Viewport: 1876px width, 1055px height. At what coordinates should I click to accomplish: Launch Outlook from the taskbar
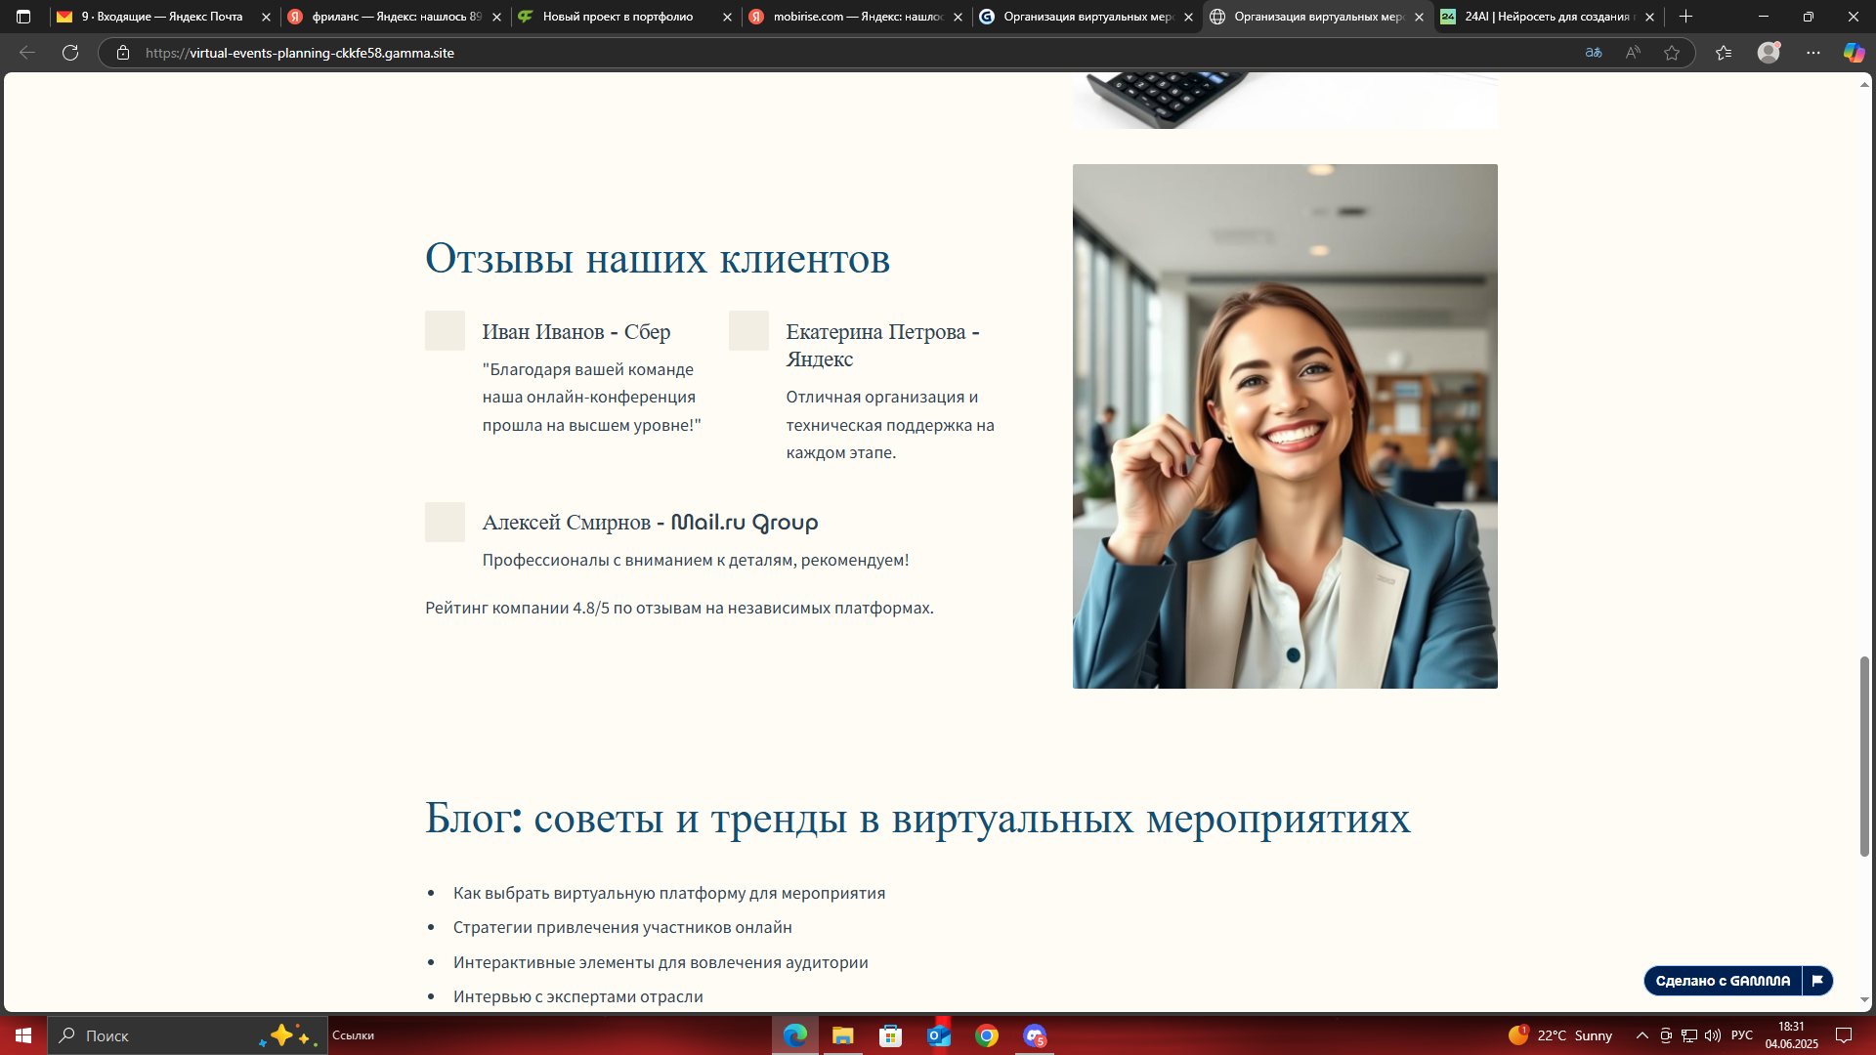[x=939, y=1035]
